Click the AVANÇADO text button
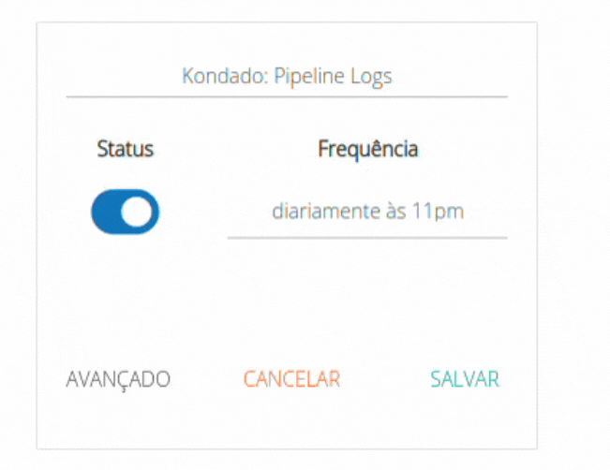Screen dimensions: 610x470 click(x=118, y=379)
